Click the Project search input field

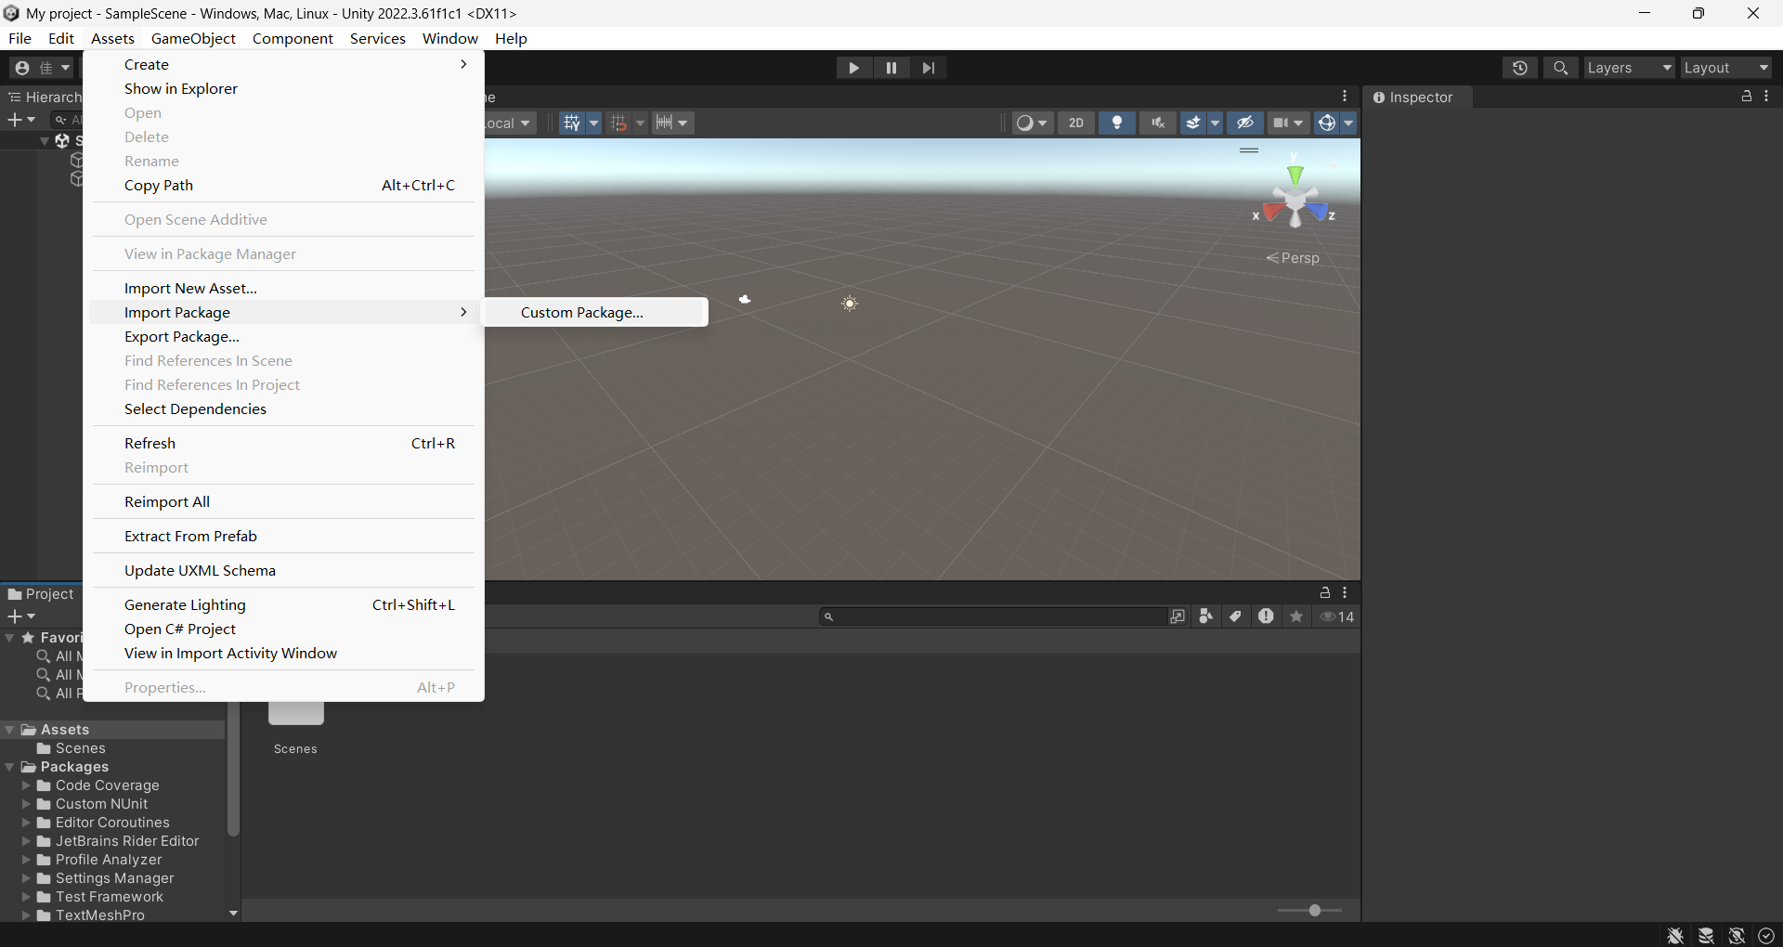pyautogui.click(x=993, y=616)
